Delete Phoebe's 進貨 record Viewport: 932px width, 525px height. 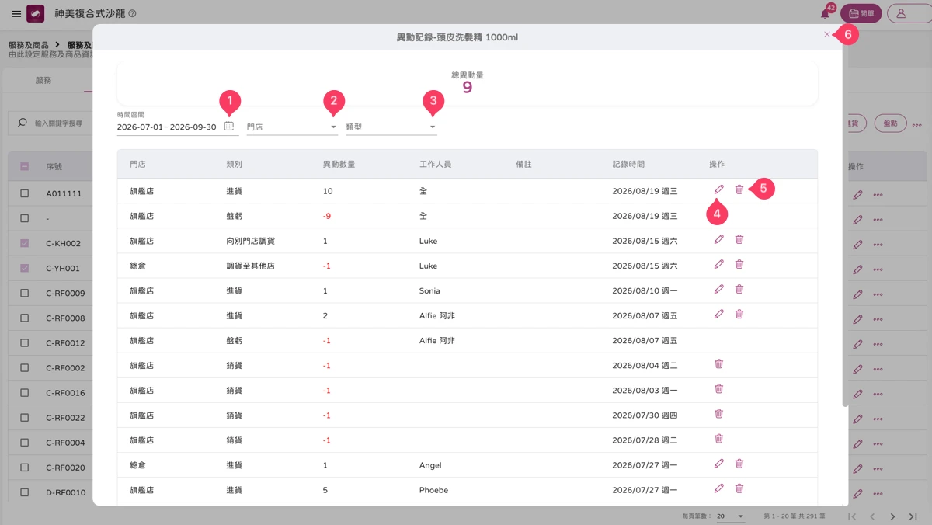739,488
